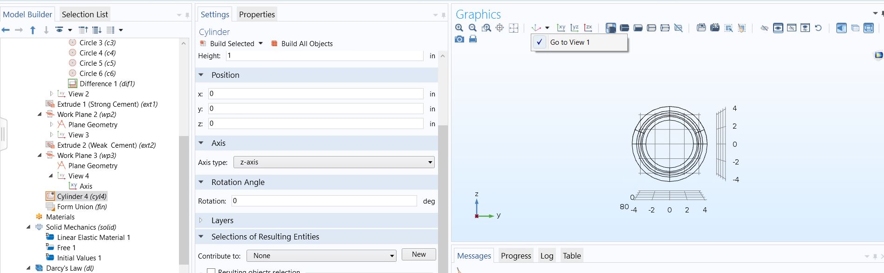Switch to the YZ view
This screenshot has height=273, width=884.
575,28
